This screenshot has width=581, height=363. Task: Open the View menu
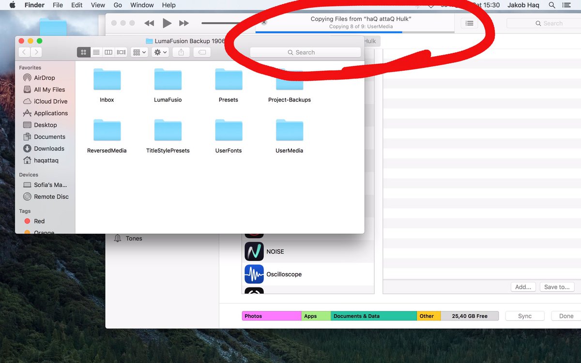98,5
